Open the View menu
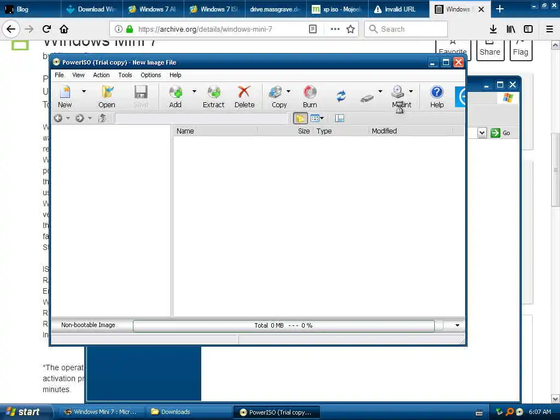560x420 pixels. 78,75
